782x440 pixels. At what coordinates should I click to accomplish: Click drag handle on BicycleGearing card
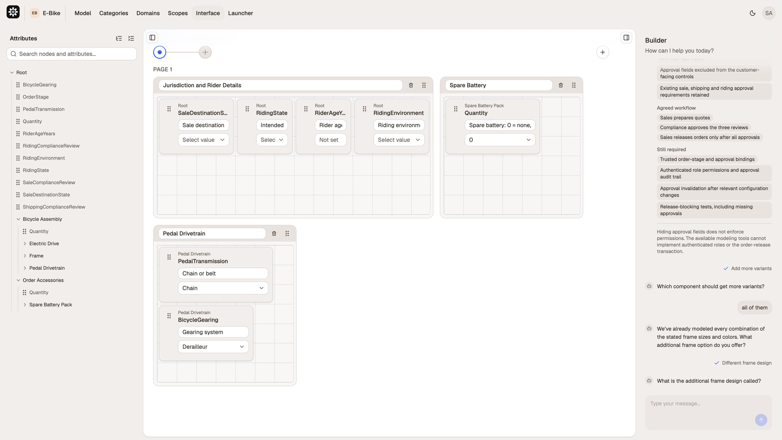(x=169, y=316)
